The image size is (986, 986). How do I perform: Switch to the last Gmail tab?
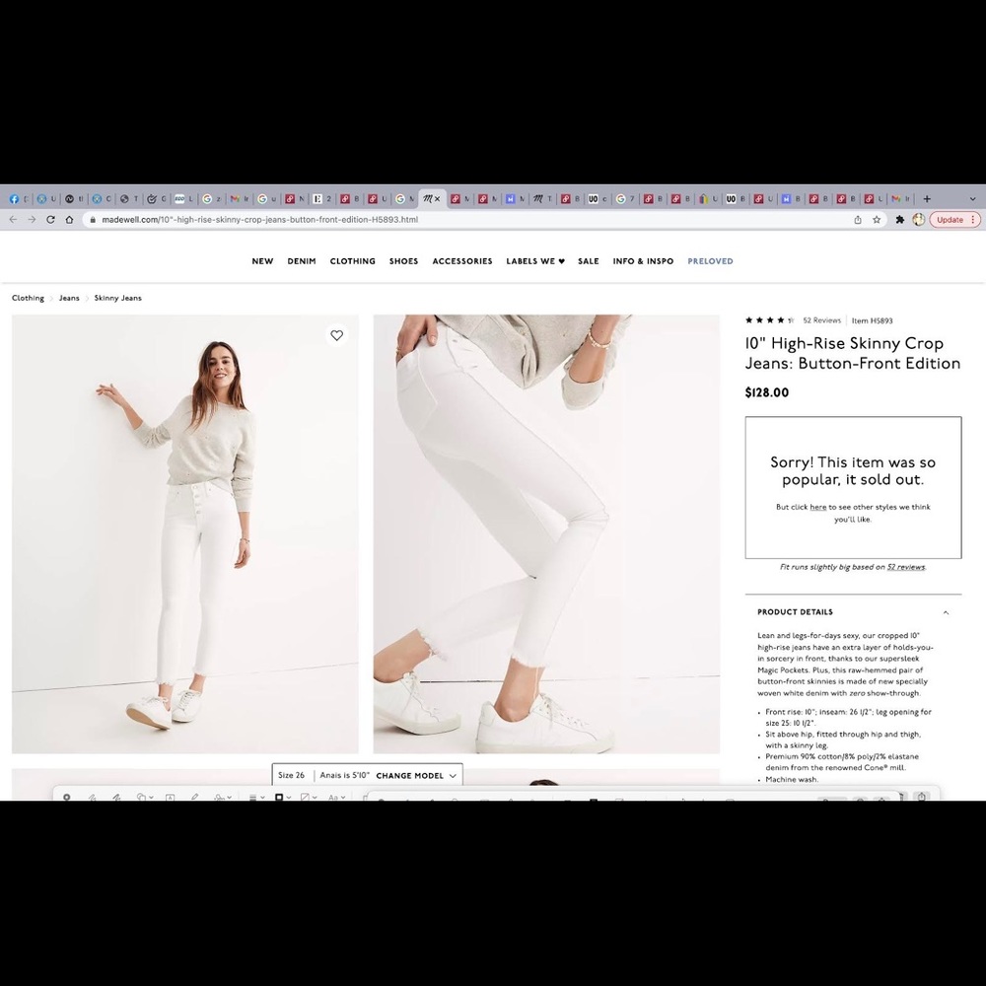click(900, 199)
